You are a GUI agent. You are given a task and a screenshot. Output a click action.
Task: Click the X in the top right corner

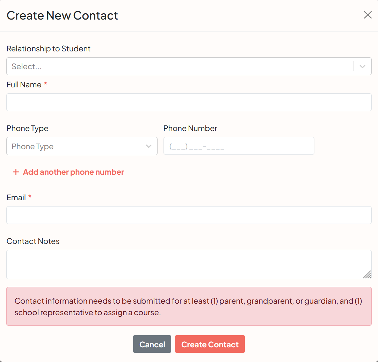click(x=368, y=15)
